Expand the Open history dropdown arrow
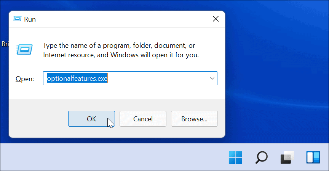 [x=212, y=78]
